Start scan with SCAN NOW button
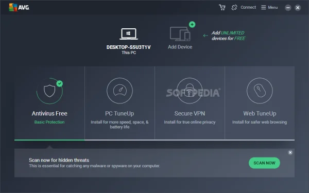 click(x=264, y=163)
